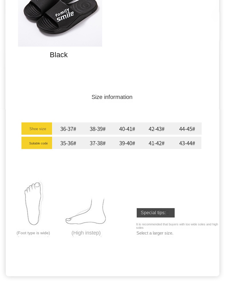Viewport: 226px width, 286px height.
Task: Select the Black color label
Action: point(59,55)
